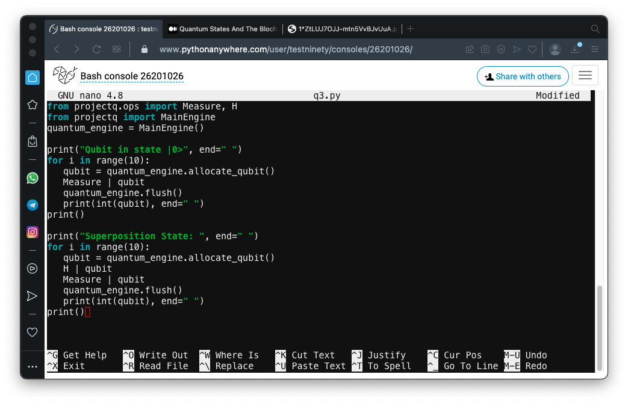628x404 pixels.
Task: Click the Share with others button
Action: [x=523, y=76]
